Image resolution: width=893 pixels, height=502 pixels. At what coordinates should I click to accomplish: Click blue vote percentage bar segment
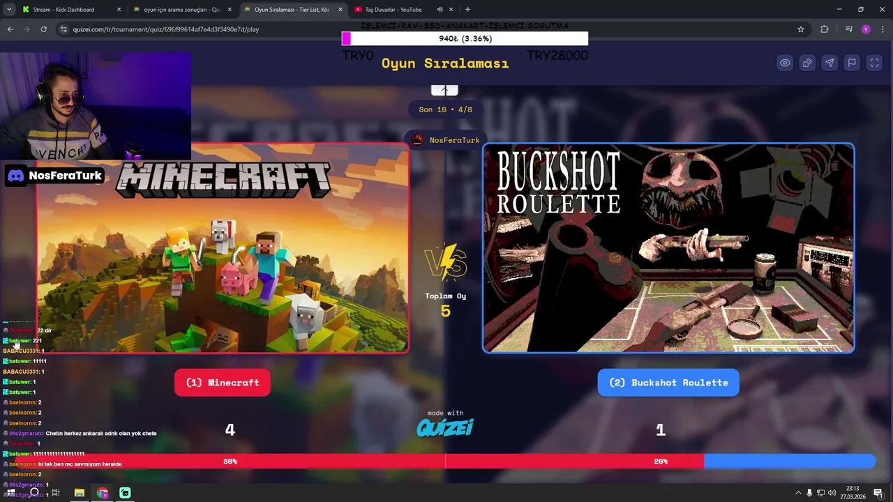790,462
